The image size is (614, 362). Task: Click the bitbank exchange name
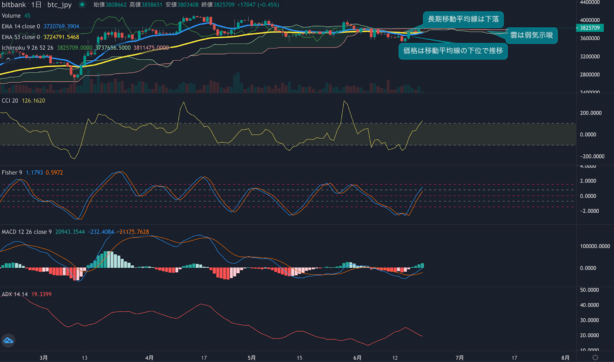pyautogui.click(x=14, y=5)
